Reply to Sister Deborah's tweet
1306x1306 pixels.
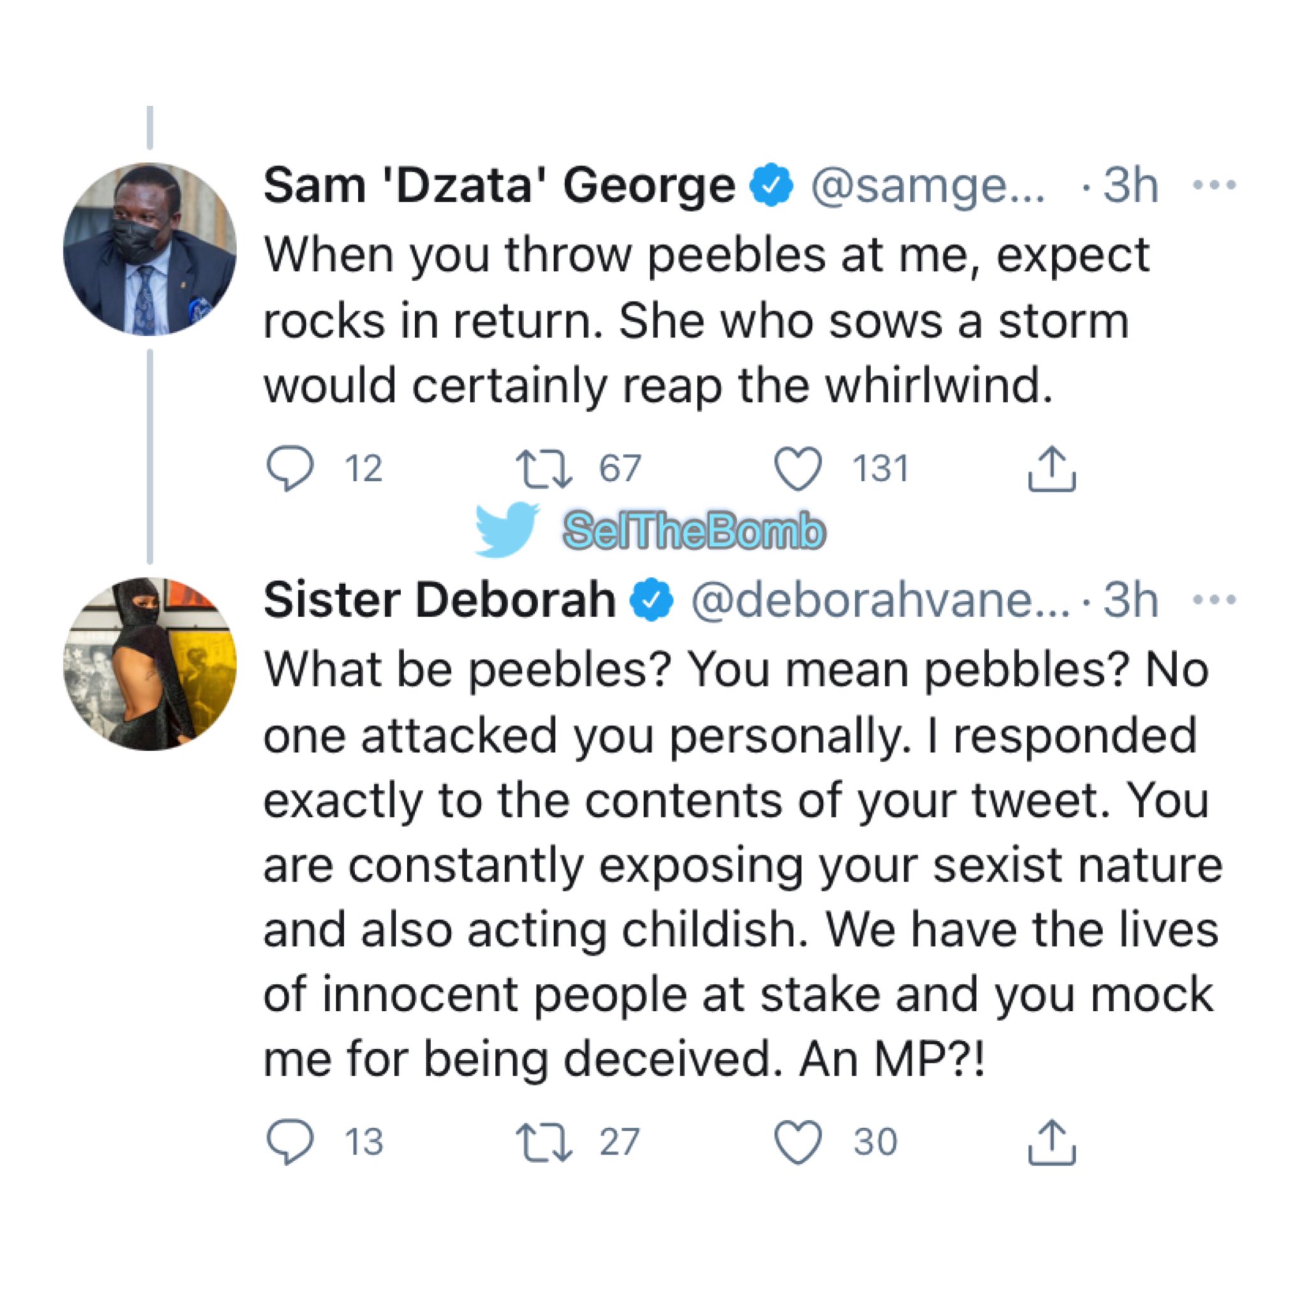coord(290,1141)
